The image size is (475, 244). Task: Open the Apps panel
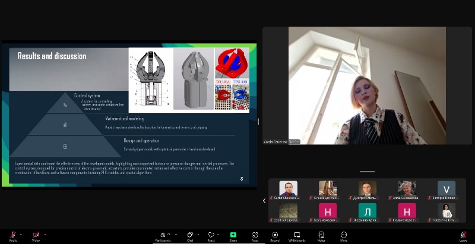pos(255,236)
